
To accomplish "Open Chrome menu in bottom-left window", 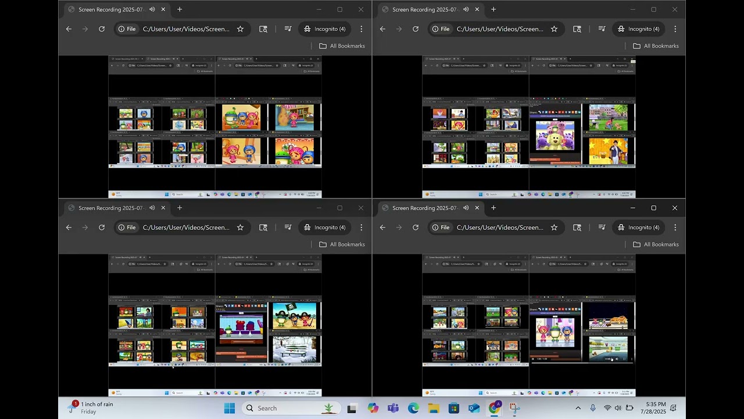I will pyautogui.click(x=362, y=228).
